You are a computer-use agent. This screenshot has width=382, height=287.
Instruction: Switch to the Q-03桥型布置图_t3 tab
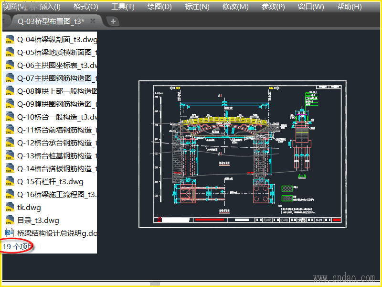point(50,21)
